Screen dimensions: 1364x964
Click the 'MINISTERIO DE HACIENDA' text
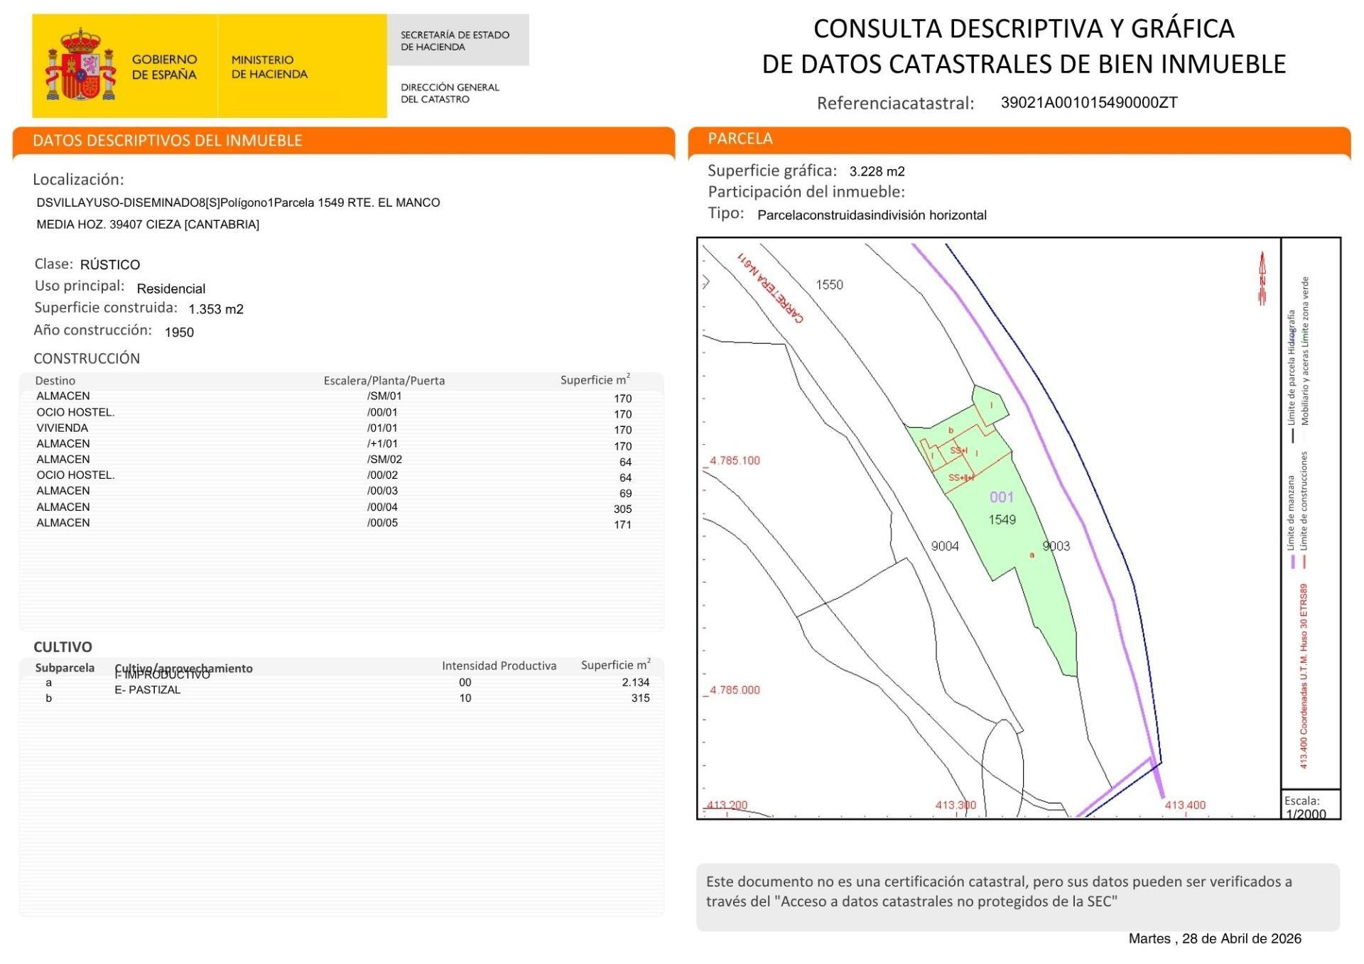point(269,67)
